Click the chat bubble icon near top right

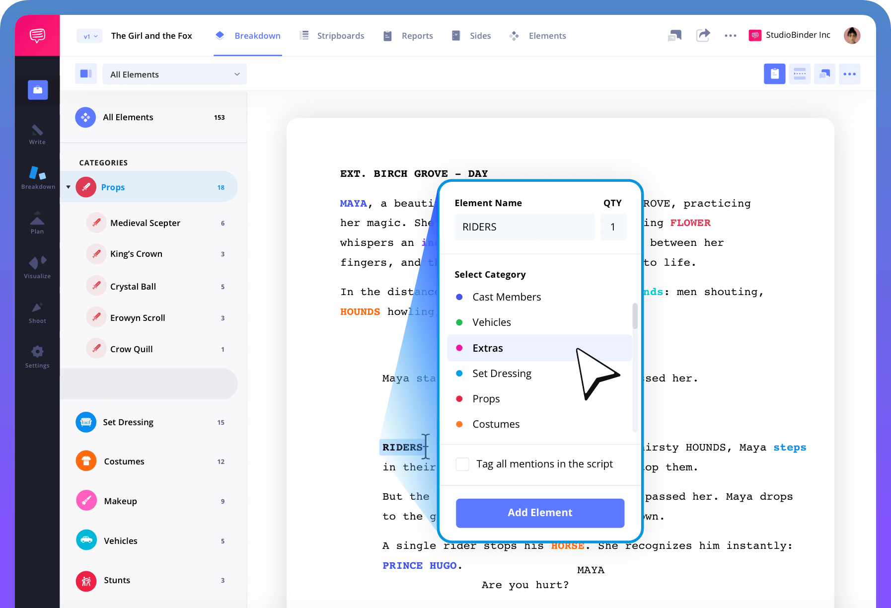(x=674, y=35)
